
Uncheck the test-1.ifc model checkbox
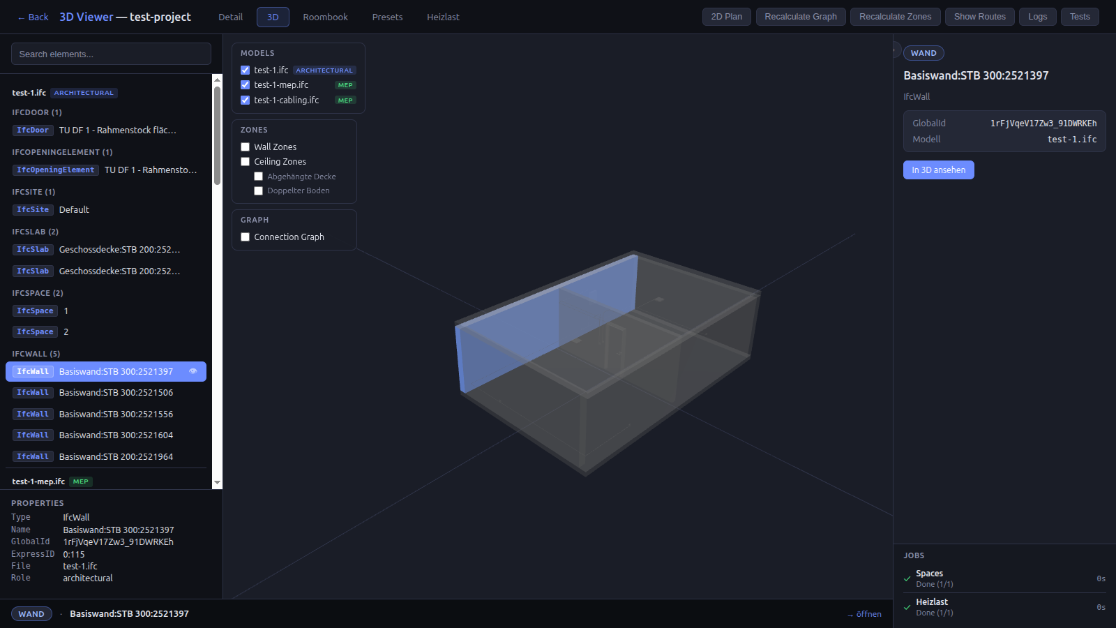pyautogui.click(x=245, y=70)
